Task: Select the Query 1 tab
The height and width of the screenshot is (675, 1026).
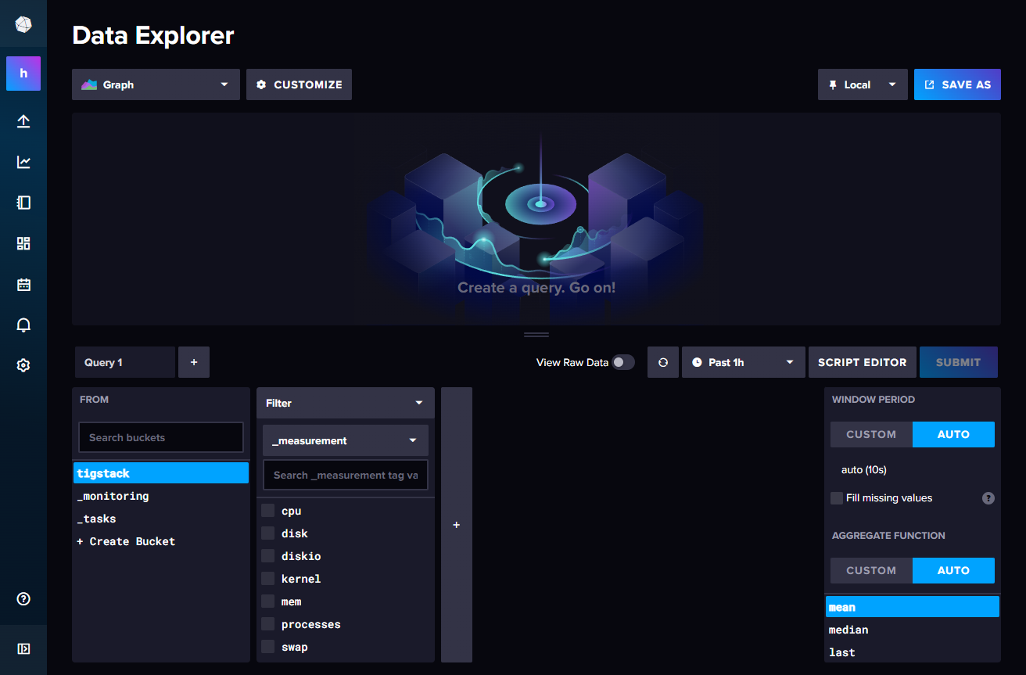Action: point(124,361)
